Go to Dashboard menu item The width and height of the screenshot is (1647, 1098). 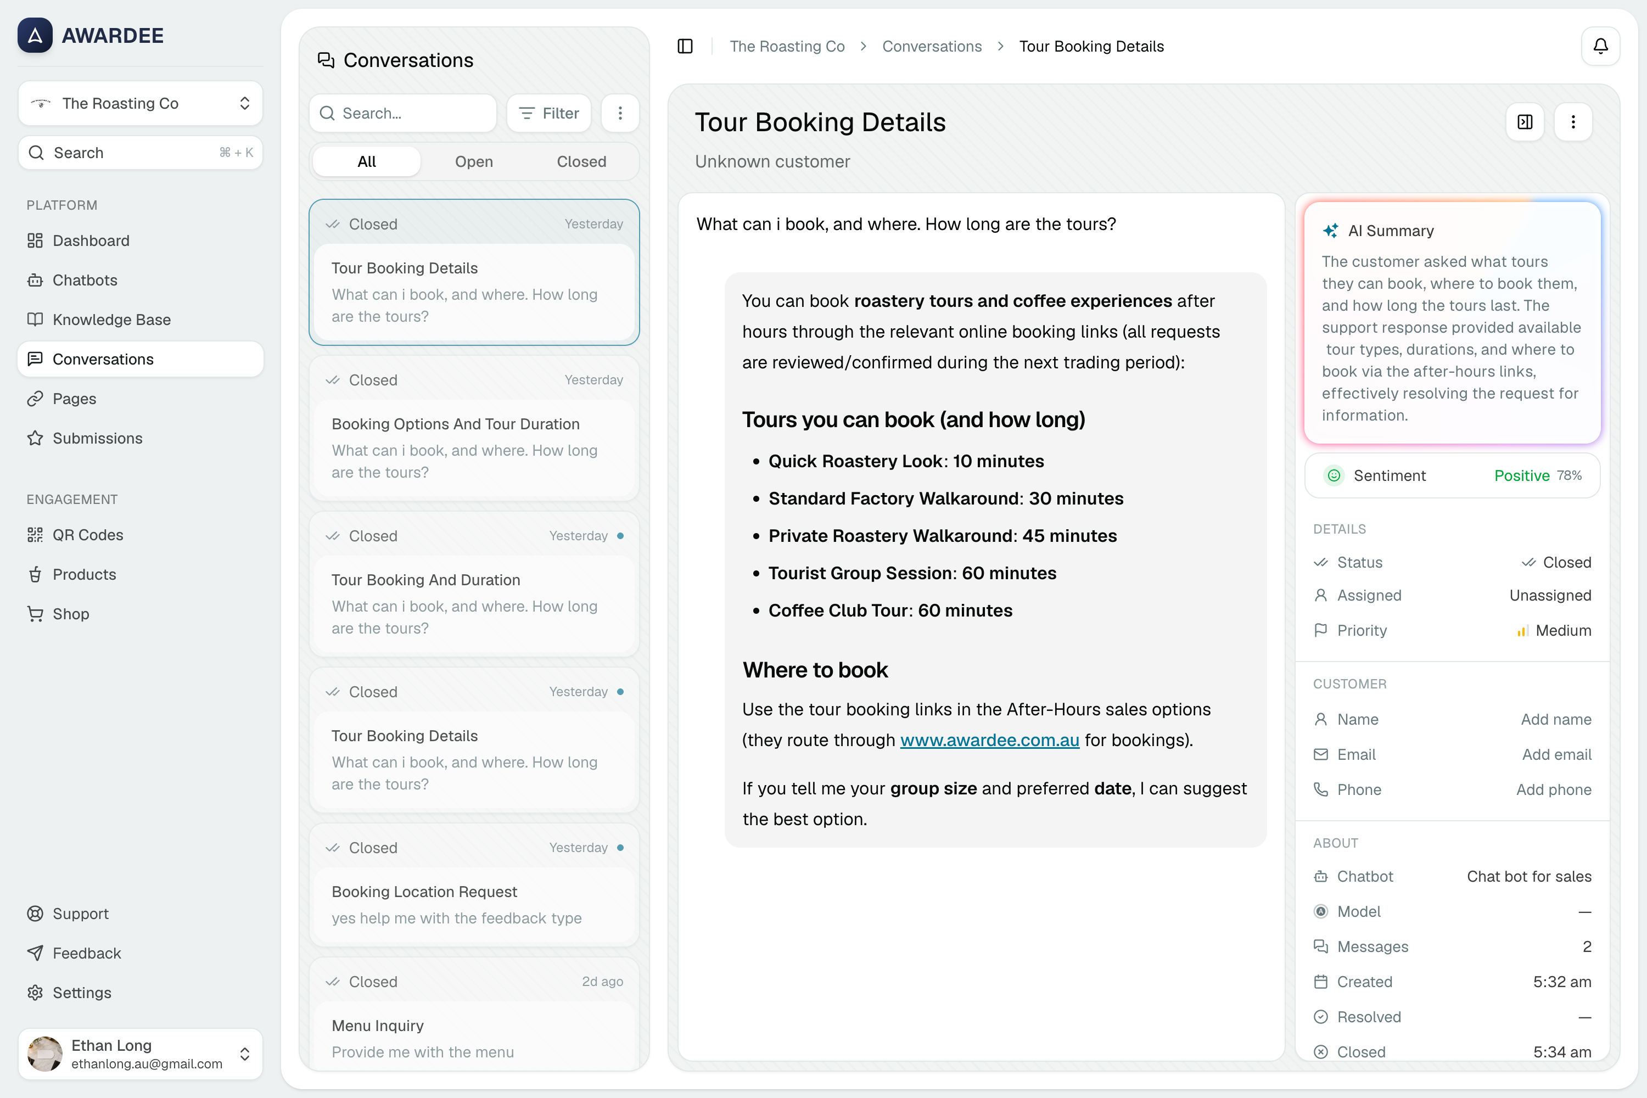point(140,240)
